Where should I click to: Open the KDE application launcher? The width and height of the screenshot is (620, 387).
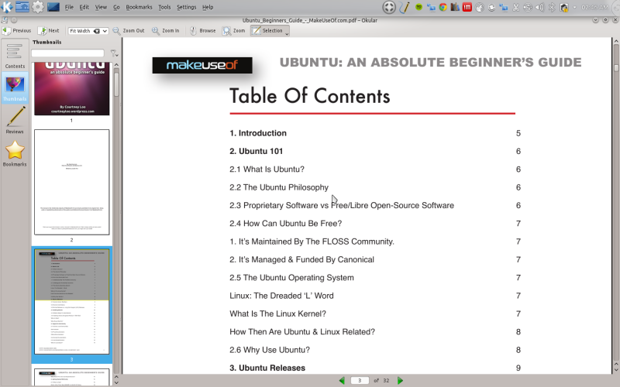(x=7, y=7)
